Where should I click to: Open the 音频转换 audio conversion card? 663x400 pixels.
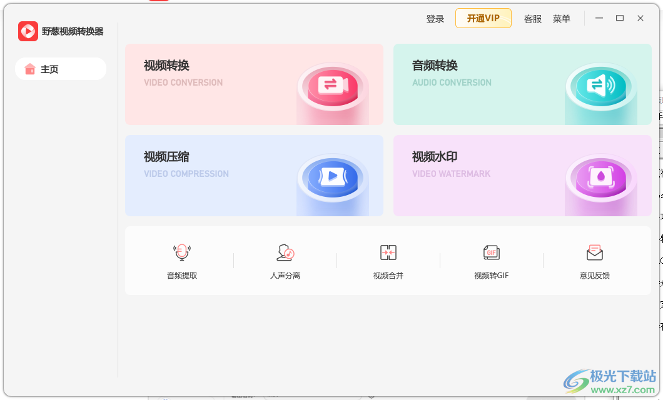coord(522,84)
